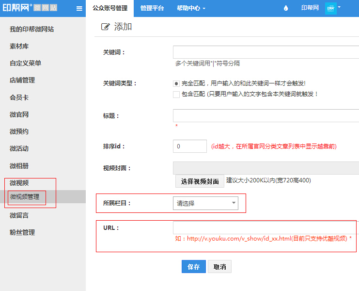Image resolution: width=359 pixels, height=291 pixels.
Task: Open the user account dropdown arrow
Action: [339, 7]
